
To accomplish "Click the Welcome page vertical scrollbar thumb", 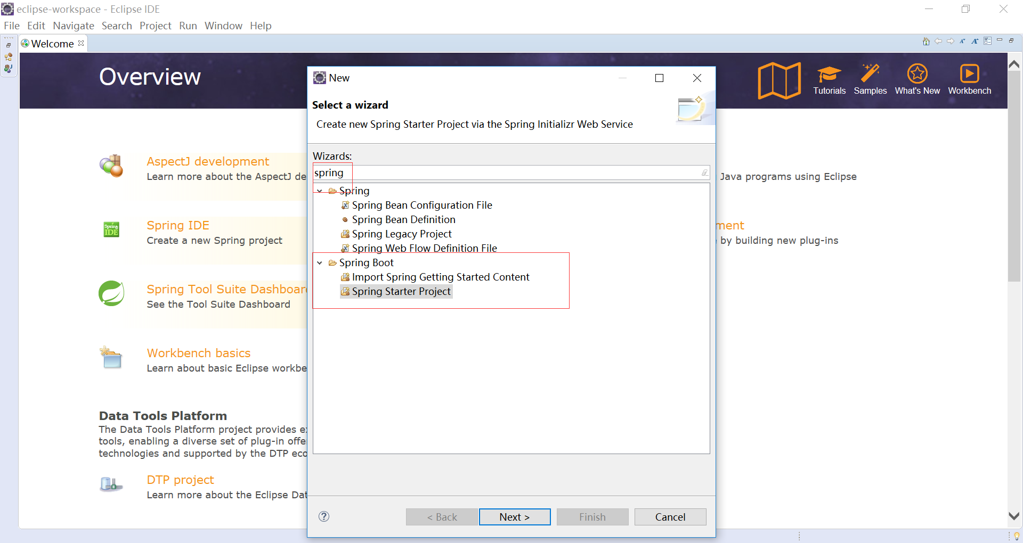I will click(1014, 177).
